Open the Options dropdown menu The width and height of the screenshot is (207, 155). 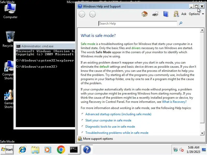(x=196, y=14)
